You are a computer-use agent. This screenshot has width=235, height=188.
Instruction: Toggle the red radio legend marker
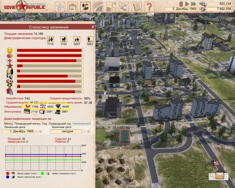point(8,174)
